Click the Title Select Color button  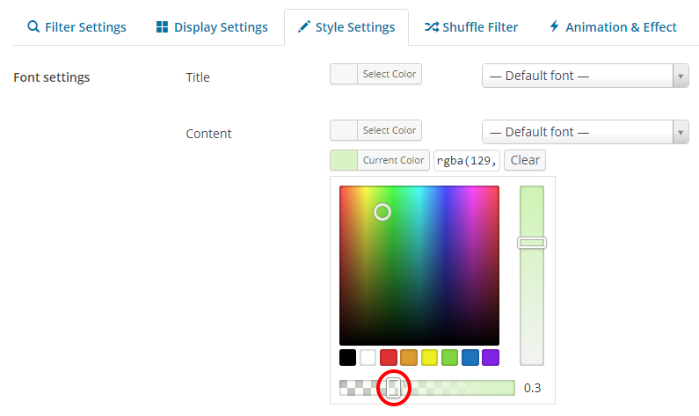(375, 74)
